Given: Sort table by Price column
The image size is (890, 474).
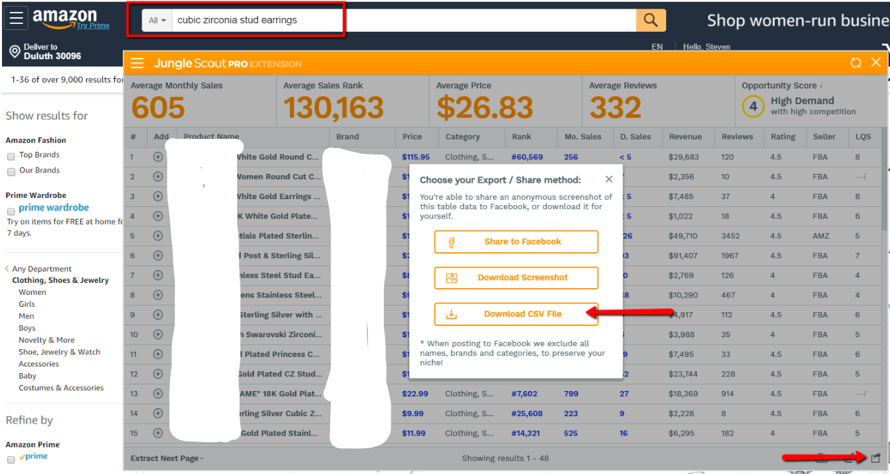Looking at the screenshot, I should pos(412,137).
